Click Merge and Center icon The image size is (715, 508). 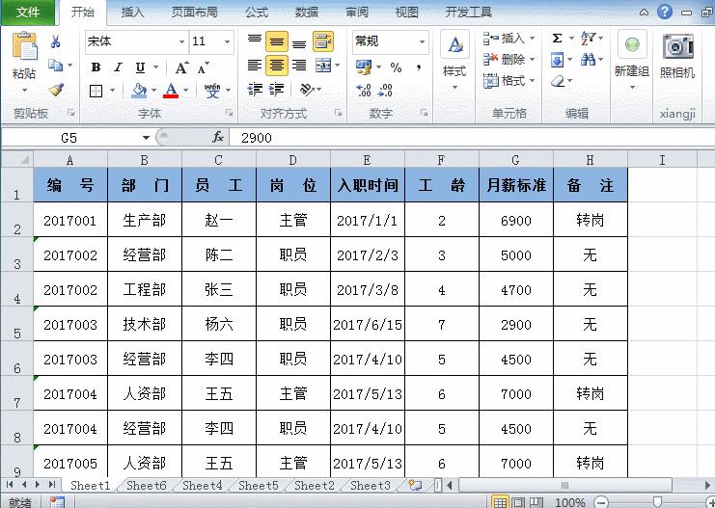click(x=323, y=66)
